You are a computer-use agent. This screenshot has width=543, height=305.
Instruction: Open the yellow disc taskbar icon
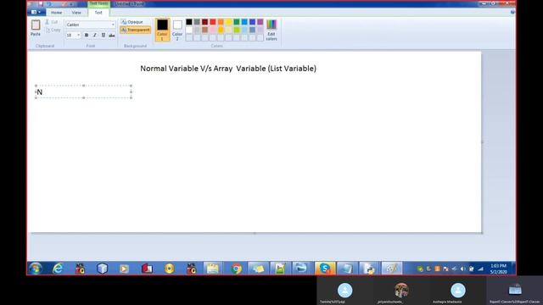(170, 269)
